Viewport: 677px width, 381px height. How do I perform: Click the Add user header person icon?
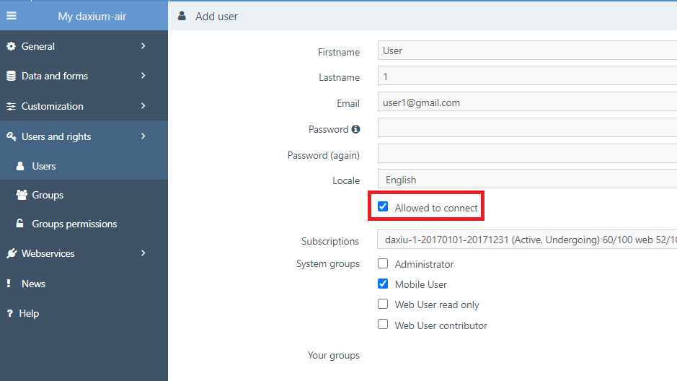(182, 16)
